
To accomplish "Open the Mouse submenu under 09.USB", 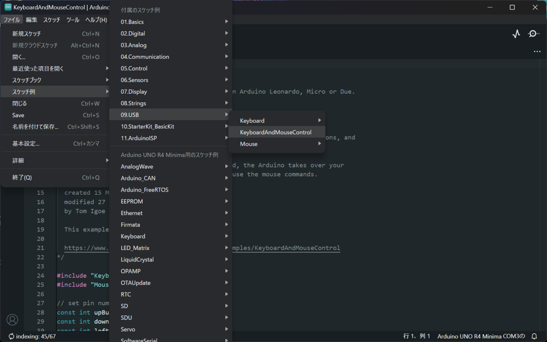I will tap(277, 144).
